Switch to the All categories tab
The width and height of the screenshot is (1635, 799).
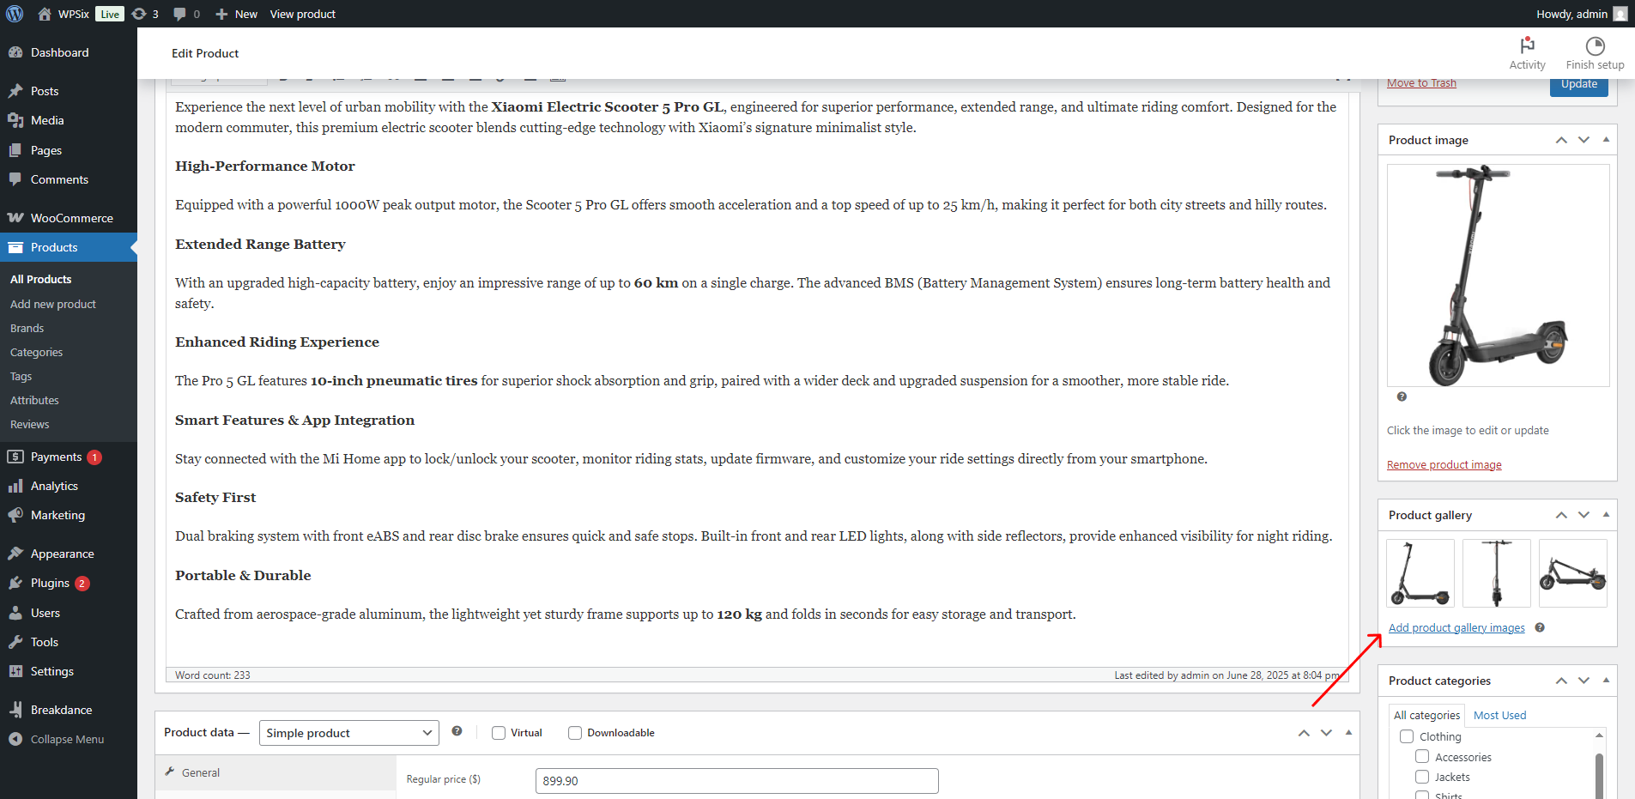[x=1426, y=715]
